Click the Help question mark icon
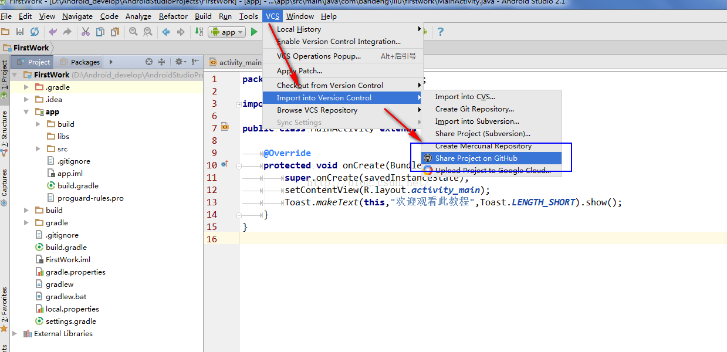Viewport: 727px width, 352px height. (441, 32)
